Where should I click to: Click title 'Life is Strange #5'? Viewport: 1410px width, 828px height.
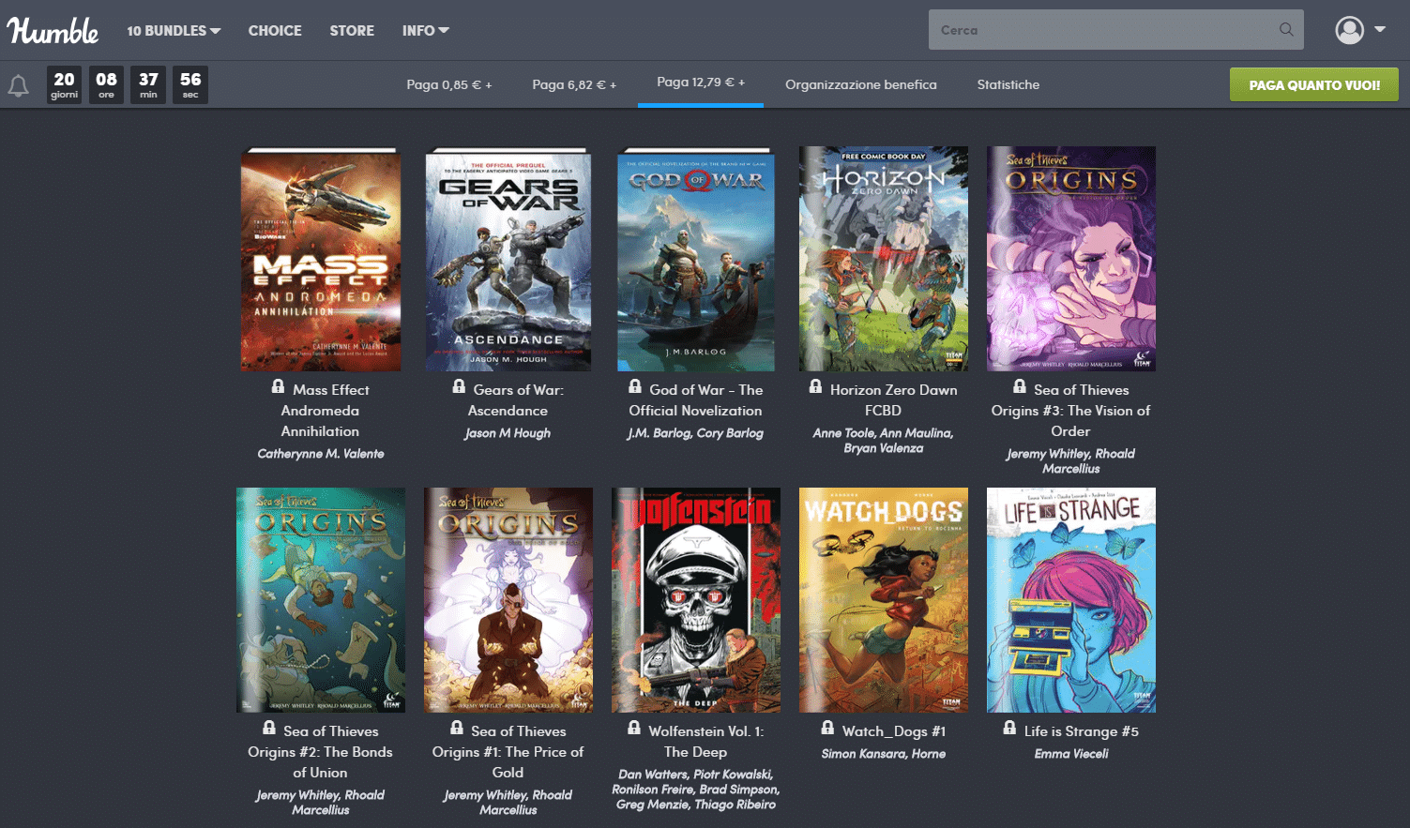1082,731
